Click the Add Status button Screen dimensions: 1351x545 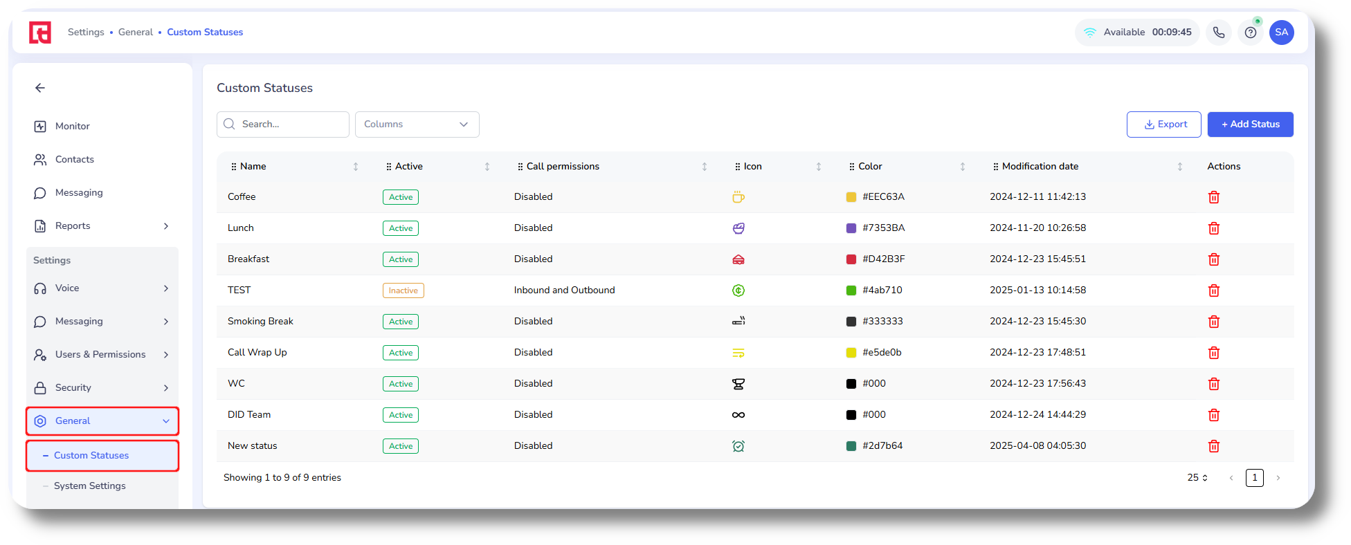click(x=1250, y=124)
